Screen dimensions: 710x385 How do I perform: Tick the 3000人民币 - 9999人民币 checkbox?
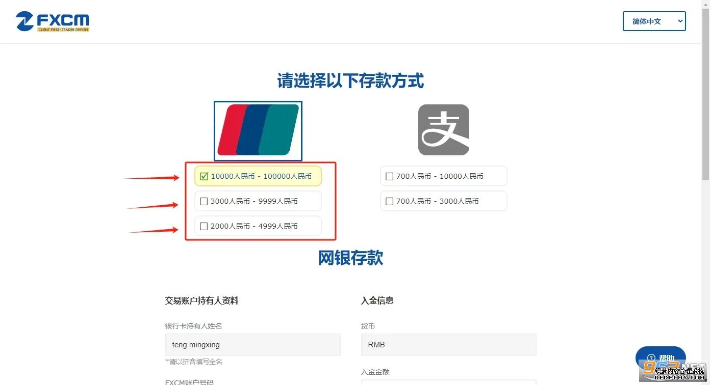pyautogui.click(x=204, y=201)
